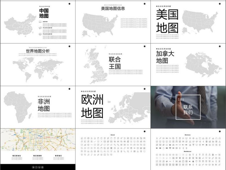Click the 加拿大地图 title
Viewport: 226px width, 170px height.
[x=165, y=57]
